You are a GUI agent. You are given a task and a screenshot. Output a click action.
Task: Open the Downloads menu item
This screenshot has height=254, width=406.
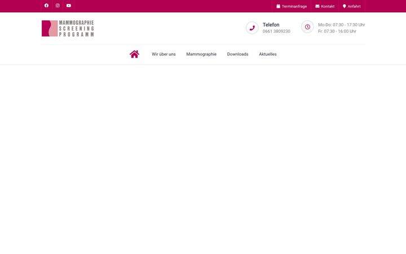point(238,54)
